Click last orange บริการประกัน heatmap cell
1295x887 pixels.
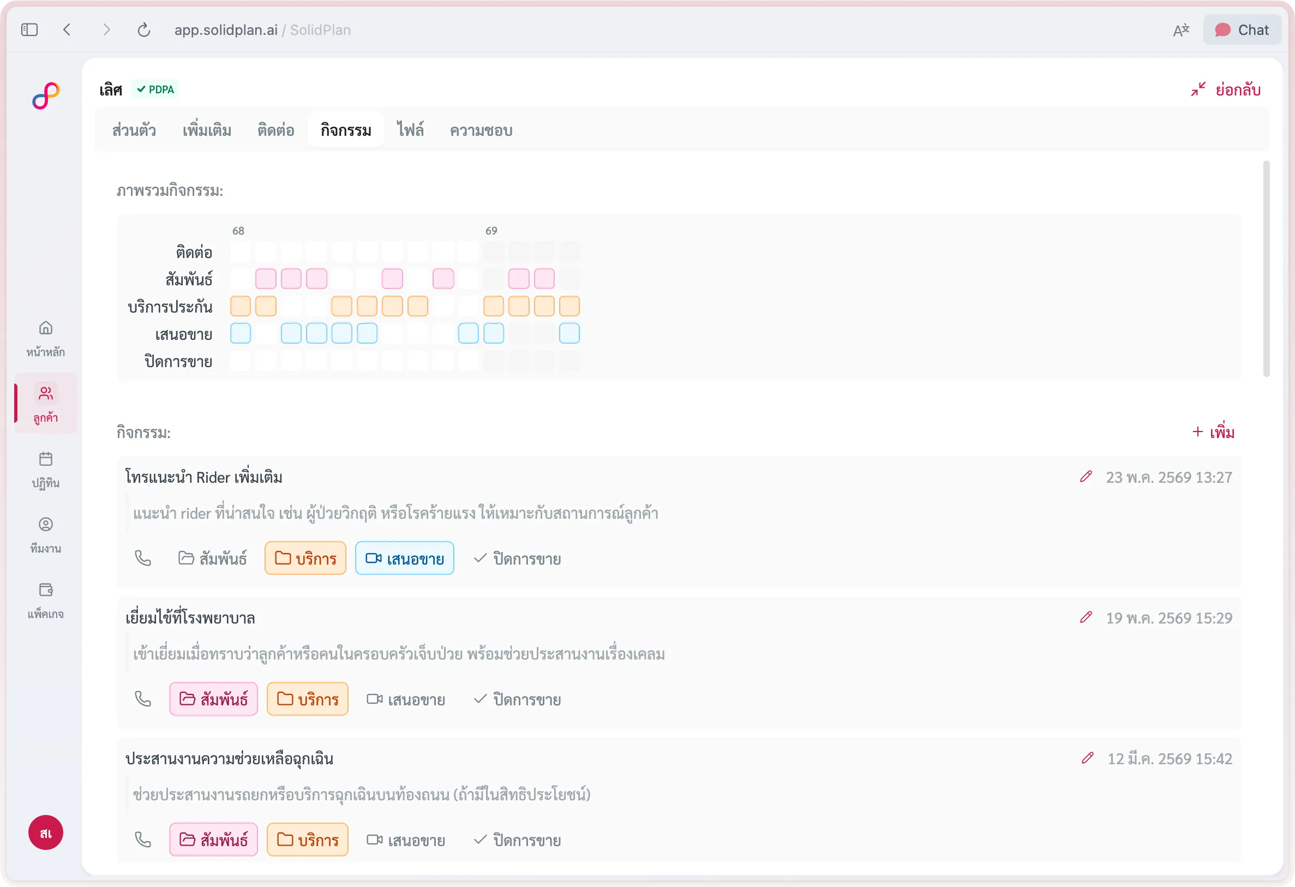coord(569,306)
